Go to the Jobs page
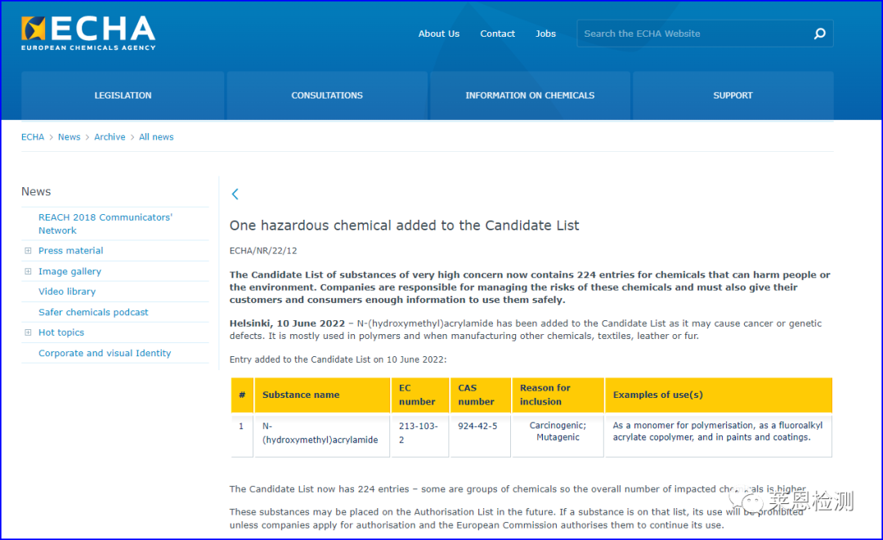Screen dimensions: 883x540 (x=545, y=33)
